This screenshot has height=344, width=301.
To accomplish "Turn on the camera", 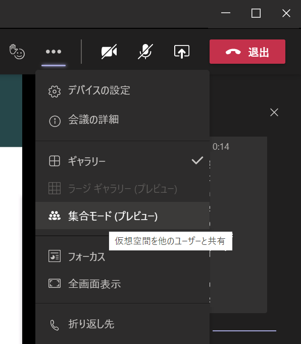I will tap(109, 52).
